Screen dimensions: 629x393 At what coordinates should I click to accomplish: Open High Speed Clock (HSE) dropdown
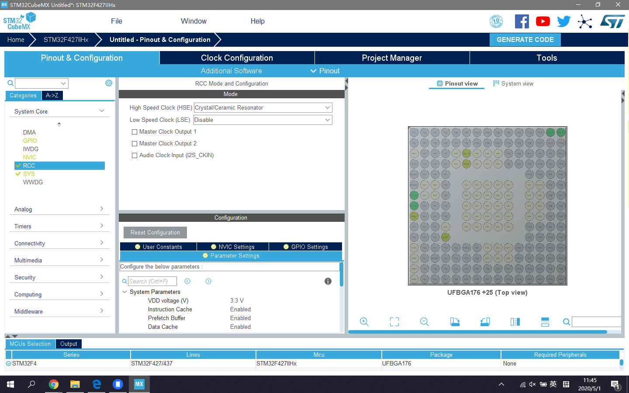pos(263,107)
